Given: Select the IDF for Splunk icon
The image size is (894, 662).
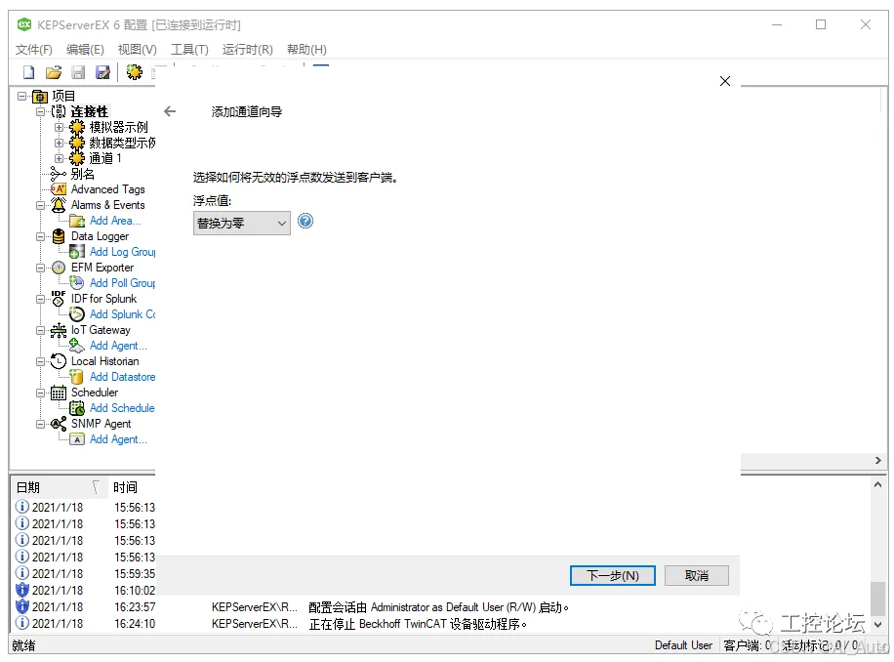Looking at the screenshot, I should point(59,299).
